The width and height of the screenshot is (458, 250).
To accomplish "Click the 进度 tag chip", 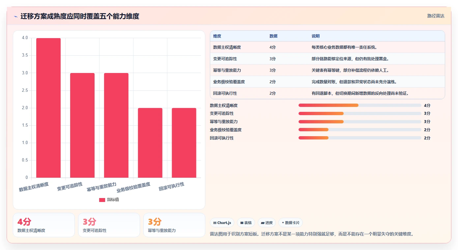I will click(267, 223).
